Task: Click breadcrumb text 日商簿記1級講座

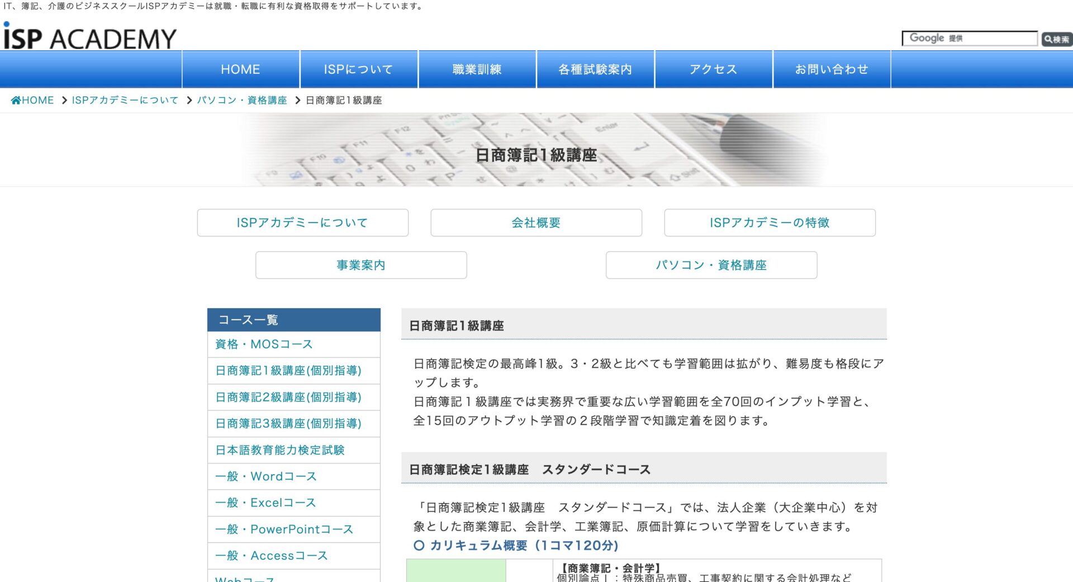Action: [344, 100]
